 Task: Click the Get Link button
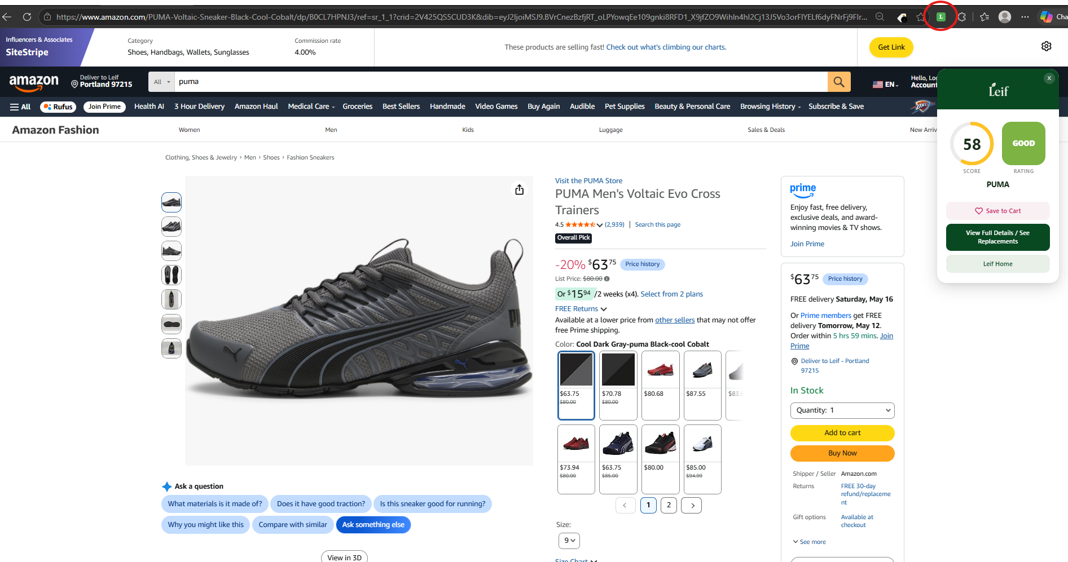pos(891,47)
